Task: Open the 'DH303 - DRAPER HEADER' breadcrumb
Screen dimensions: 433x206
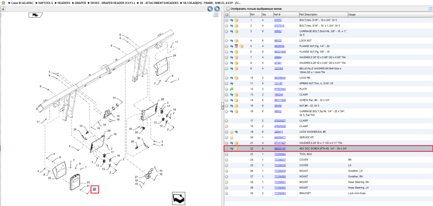Action: click(x=113, y=3)
